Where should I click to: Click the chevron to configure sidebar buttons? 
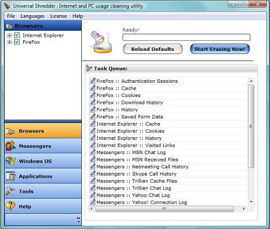(x=79, y=220)
